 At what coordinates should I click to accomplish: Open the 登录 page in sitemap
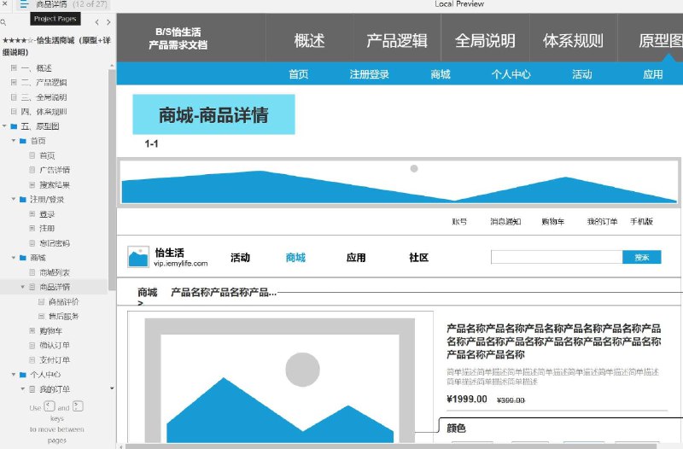pyautogui.click(x=47, y=214)
